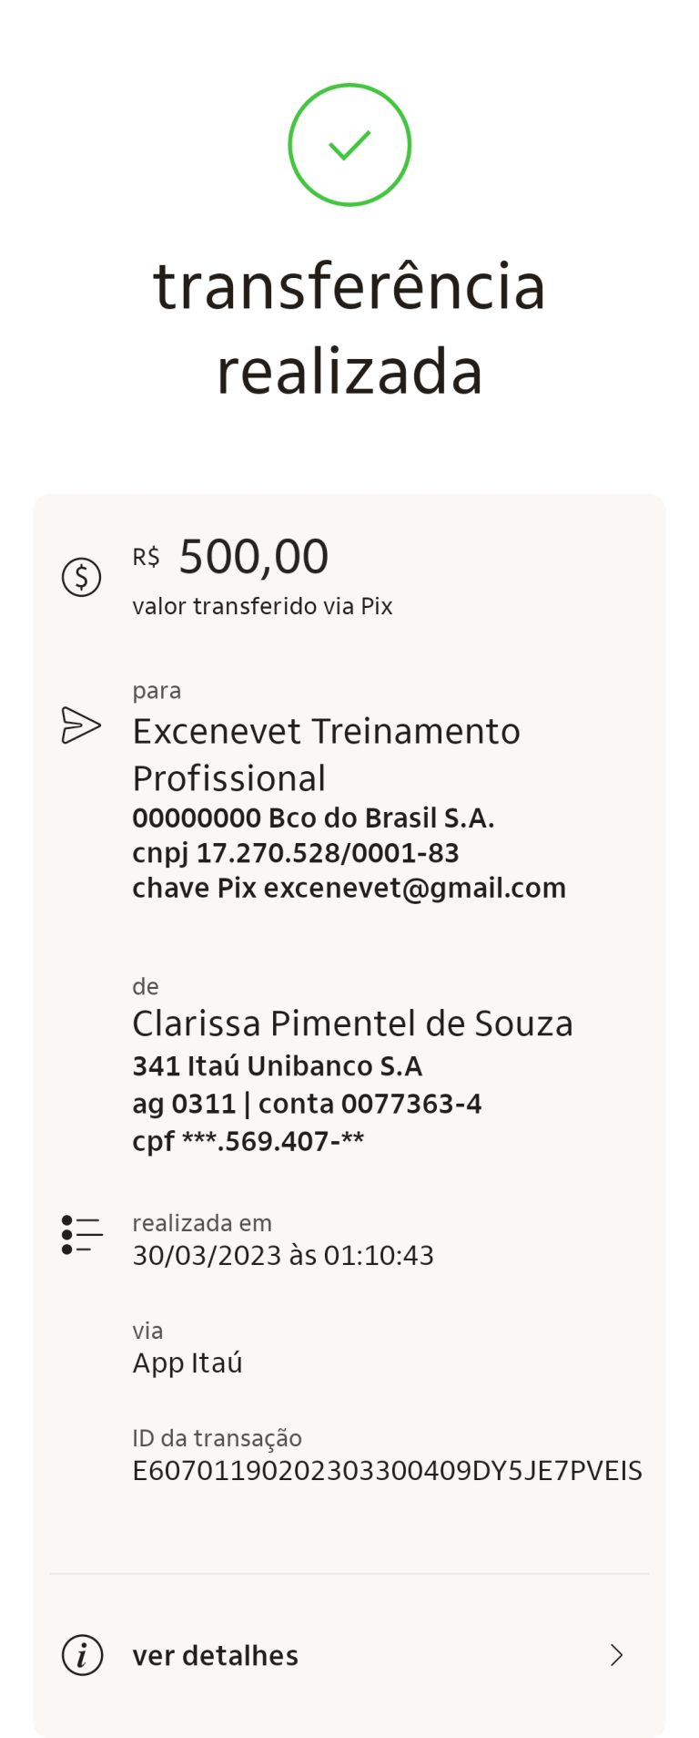Click the chave Pix excenevet@gmail.com text
Screen dimensions: 699x1738
pyautogui.click(x=349, y=888)
